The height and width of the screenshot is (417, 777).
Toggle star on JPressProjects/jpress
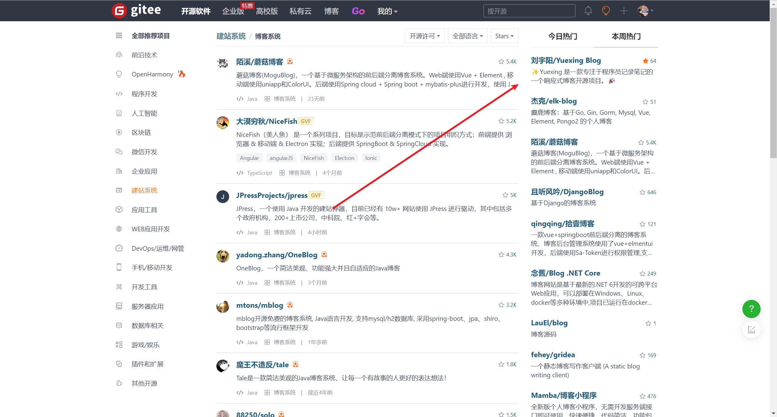[x=505, y=195]
